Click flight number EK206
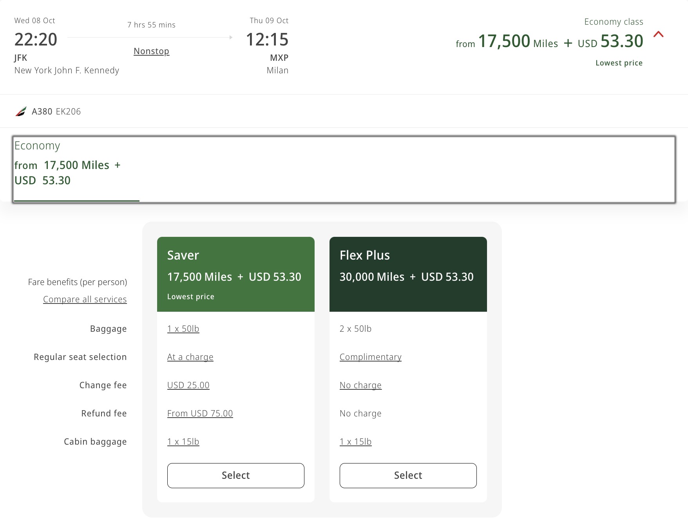Screen dimensions: 688x527 69,111
